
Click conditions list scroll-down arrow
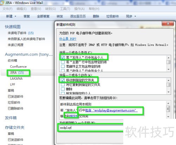point(169,69)
